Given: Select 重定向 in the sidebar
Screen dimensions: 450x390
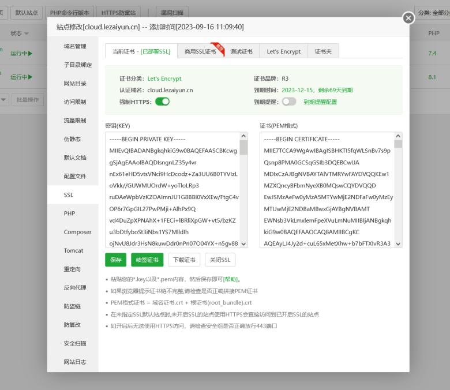Looking at the screenshot, I should (x=72, y=269).
